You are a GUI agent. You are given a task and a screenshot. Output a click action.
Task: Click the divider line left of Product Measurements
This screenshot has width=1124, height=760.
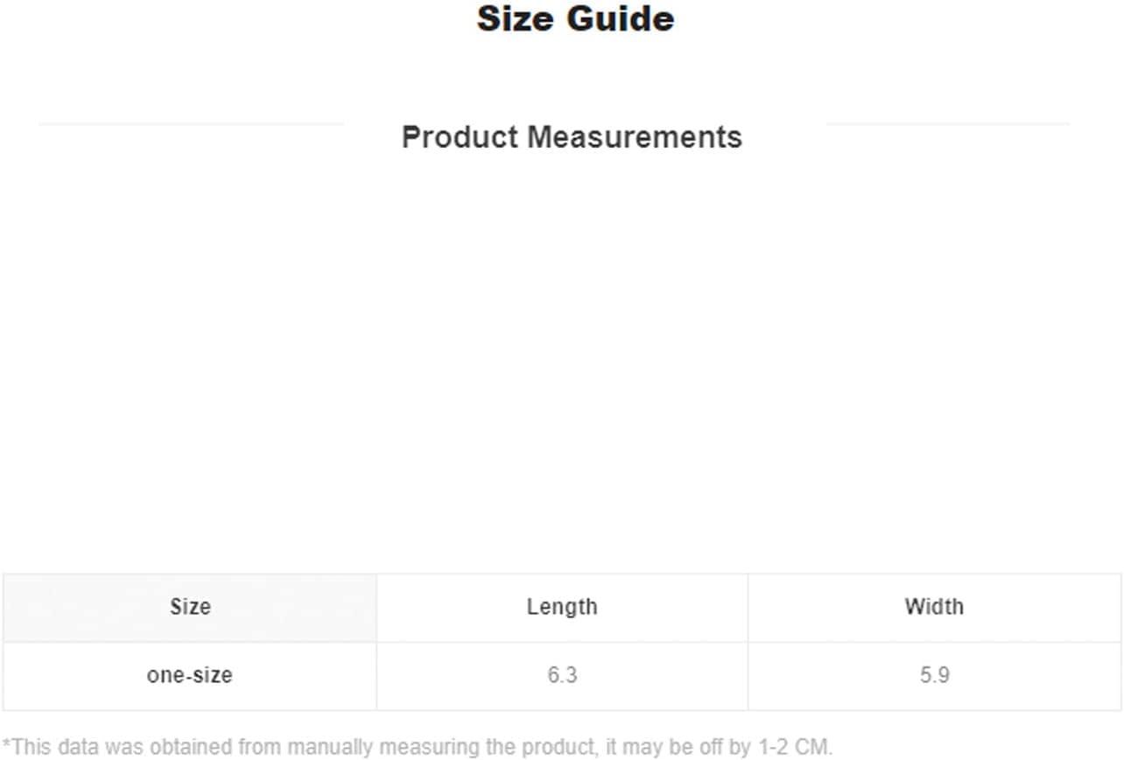pyautogui.click(x=191, y=124)
